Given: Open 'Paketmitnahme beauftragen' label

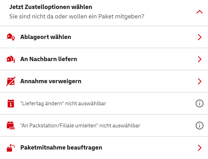Looking at the screenshot, I should click(x=61, y=148).
